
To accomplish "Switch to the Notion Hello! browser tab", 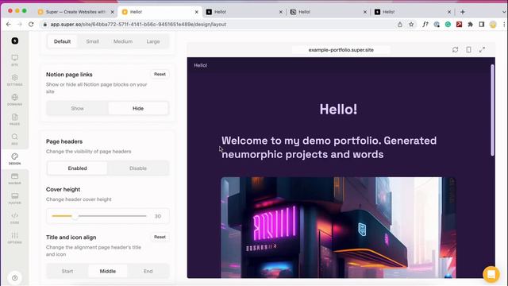I will 328,12.
